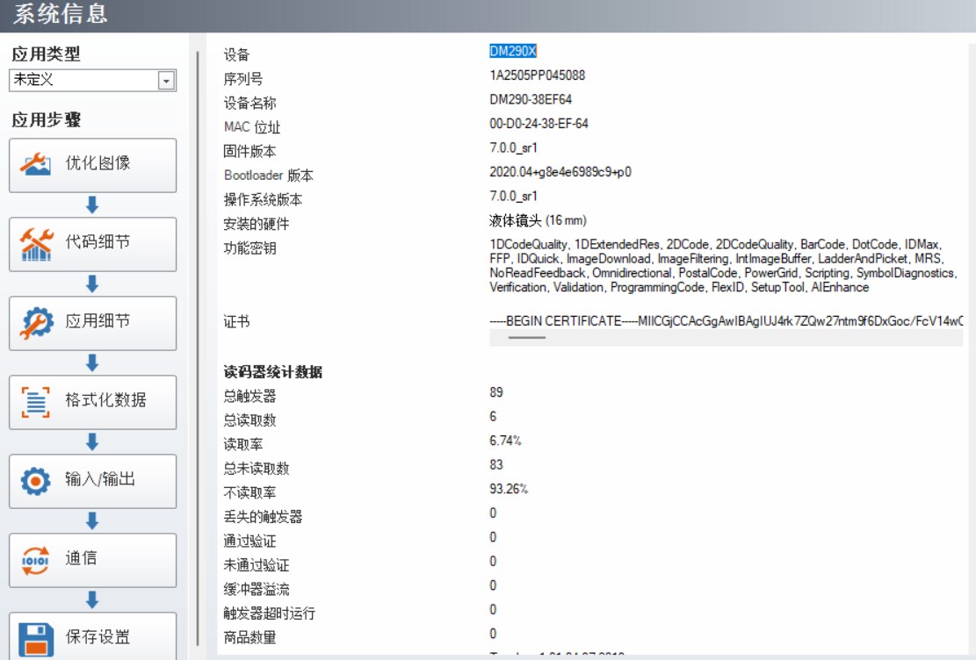Viewport: 976px width, 660px height.
Task: Click the 系统信息 title header
Action: (61, 15)
